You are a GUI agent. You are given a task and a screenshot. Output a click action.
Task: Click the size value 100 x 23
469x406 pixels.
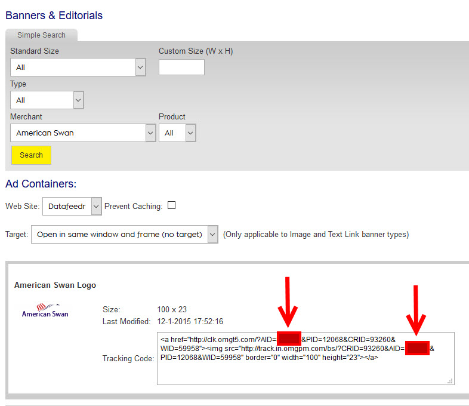pos(172,309)
